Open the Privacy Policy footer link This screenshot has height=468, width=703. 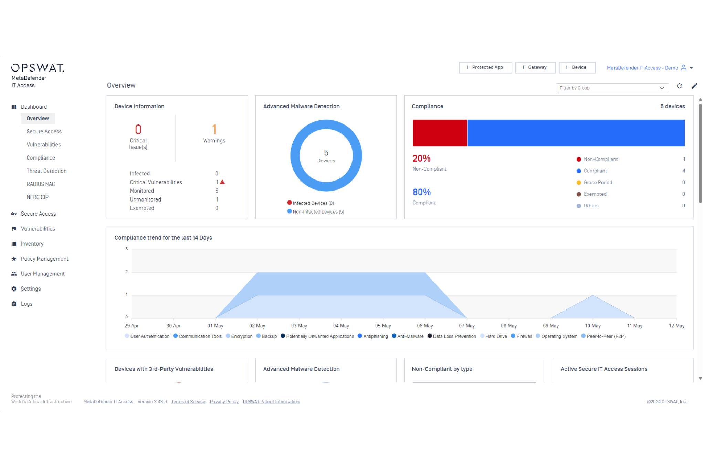[224, 402]
